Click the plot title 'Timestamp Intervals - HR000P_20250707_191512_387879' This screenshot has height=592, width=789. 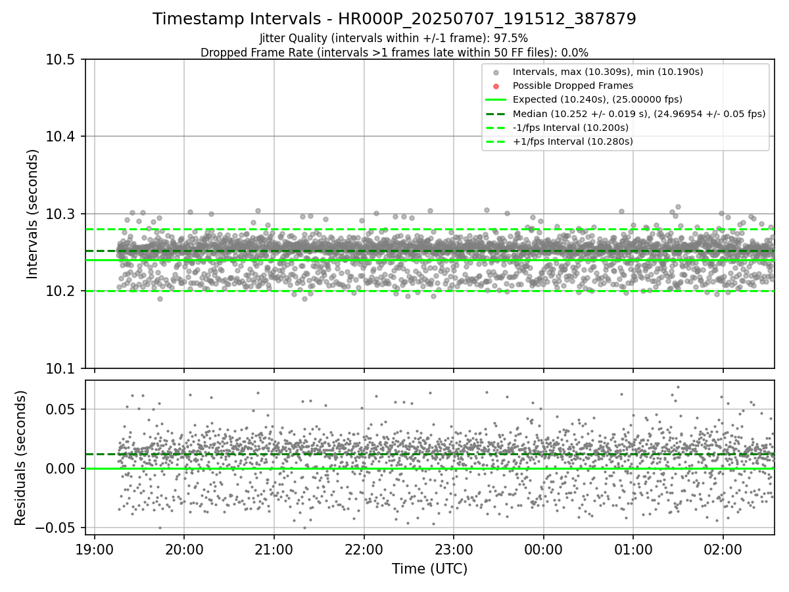click(394, 19)
